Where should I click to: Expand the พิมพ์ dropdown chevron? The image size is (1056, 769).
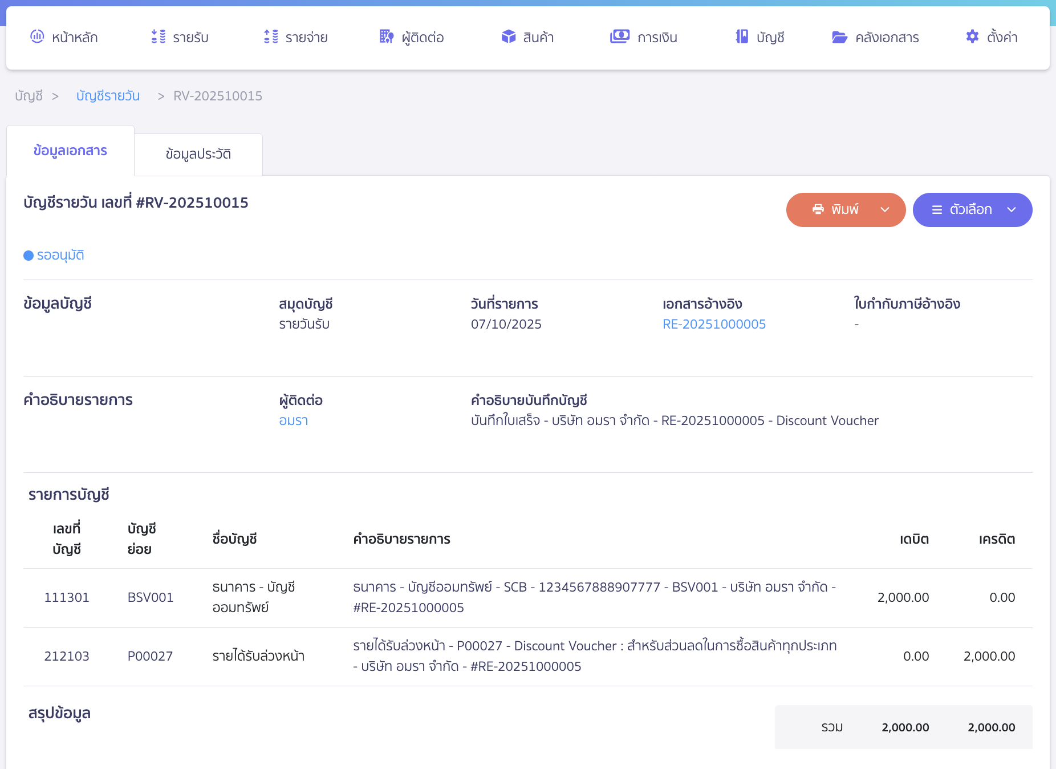pos(885,209)
